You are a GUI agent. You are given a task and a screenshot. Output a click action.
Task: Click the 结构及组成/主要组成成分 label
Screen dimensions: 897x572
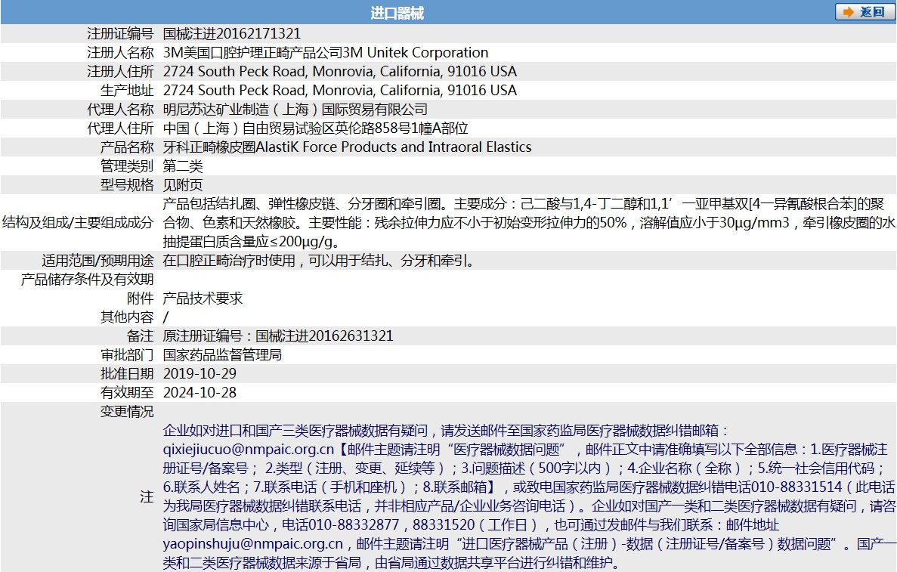click(78, 222)
